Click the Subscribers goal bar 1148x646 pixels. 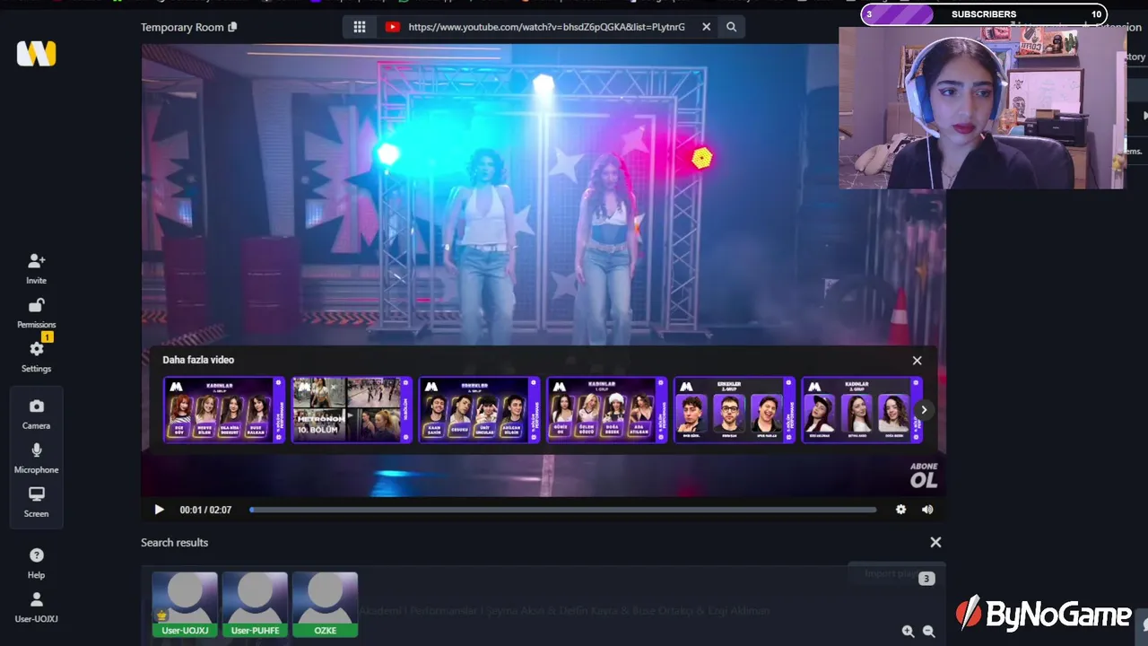[984, 14]
